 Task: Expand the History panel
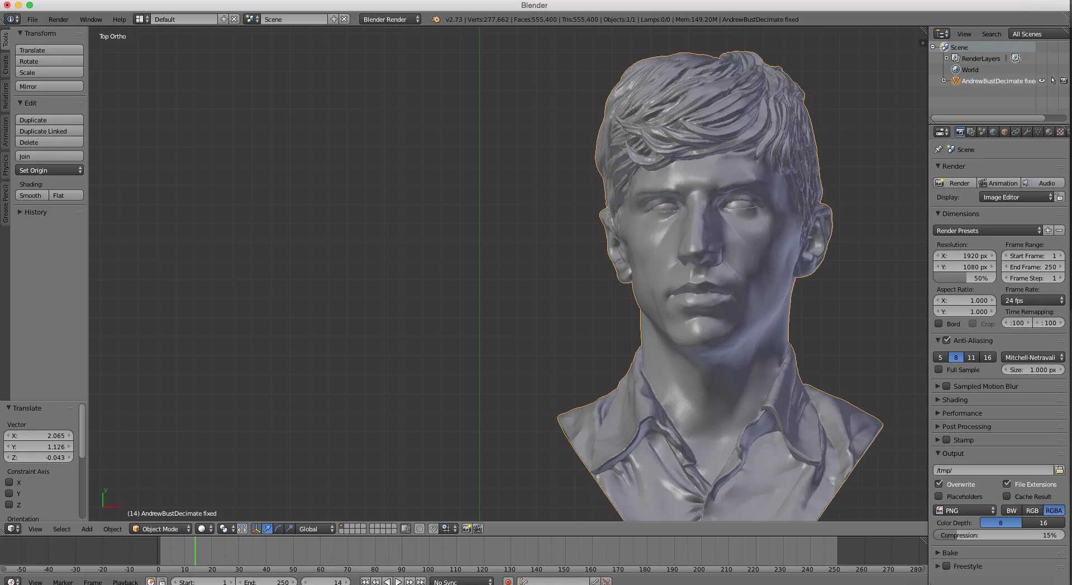35,212
